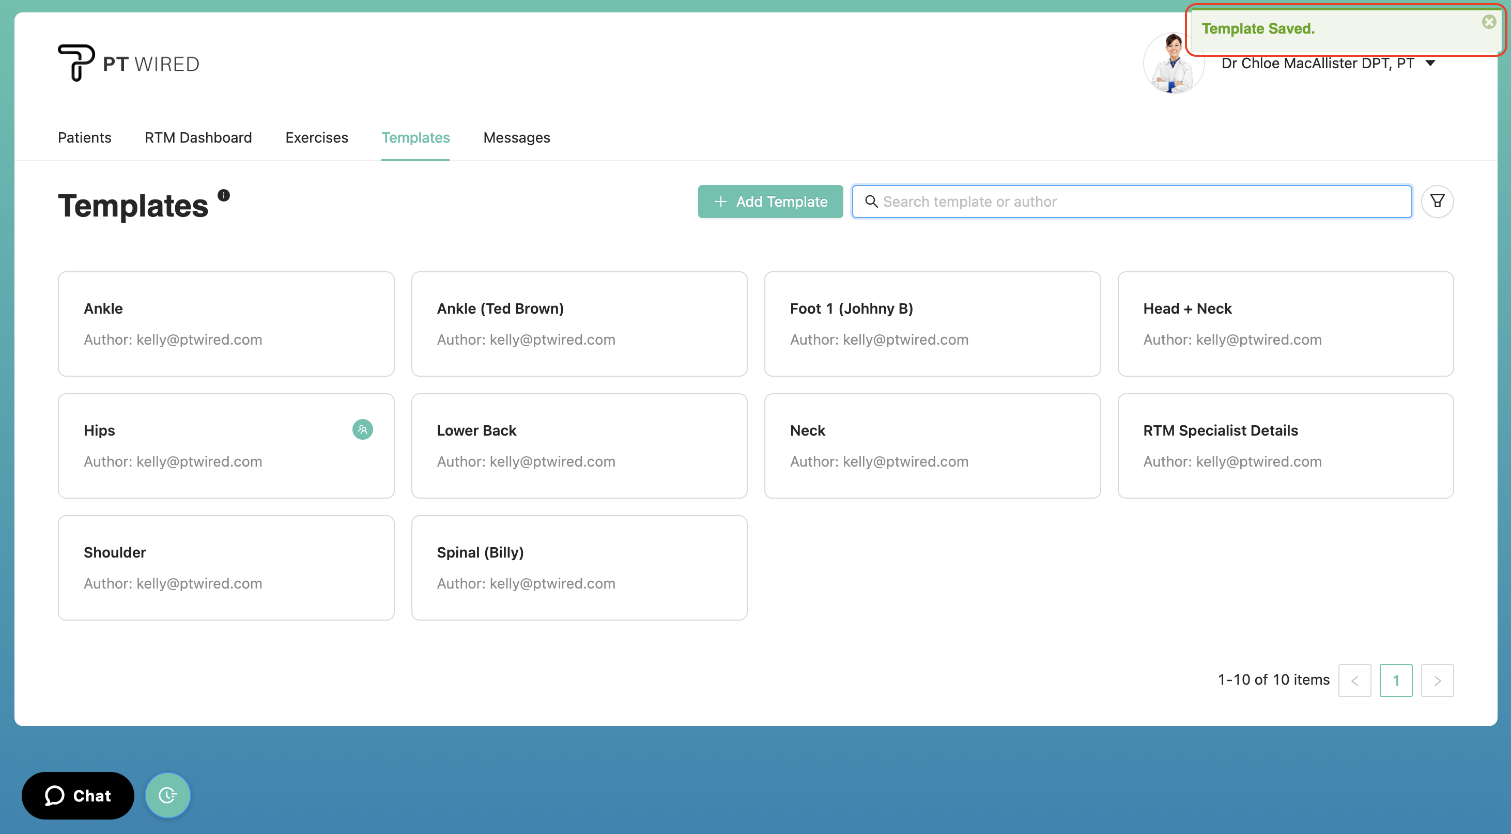The width and height of the screenshot is (1511, 834).
Task: Open the RTM Dashboard tab
Action: [198, 137]
